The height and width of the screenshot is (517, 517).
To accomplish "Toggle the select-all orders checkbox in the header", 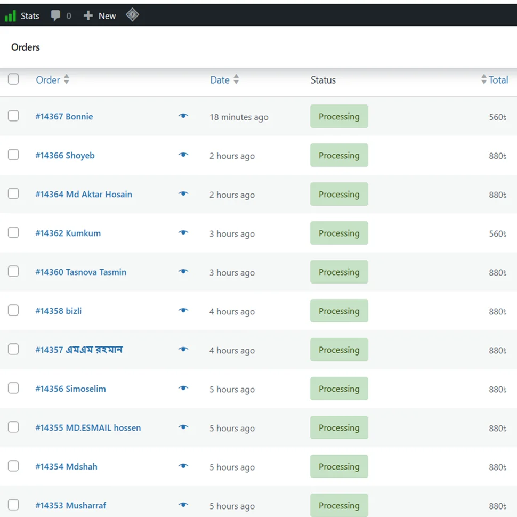I will point(13,79).
